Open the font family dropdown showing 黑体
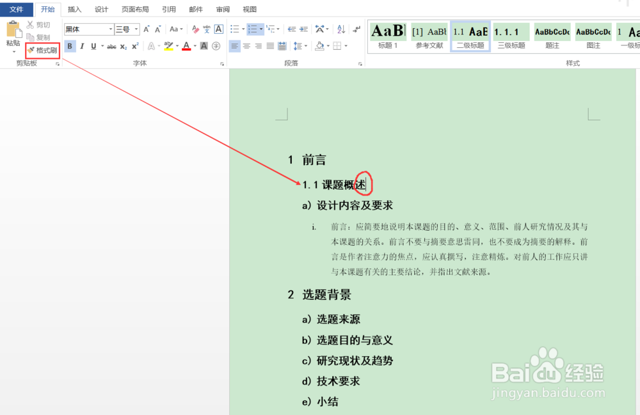This screenshot has width=640, height=415. pyautogui.click(x=111, y=29)
